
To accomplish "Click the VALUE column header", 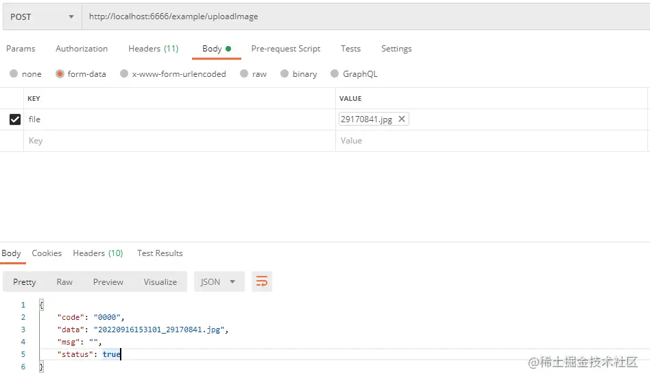I will click(350, 98).
